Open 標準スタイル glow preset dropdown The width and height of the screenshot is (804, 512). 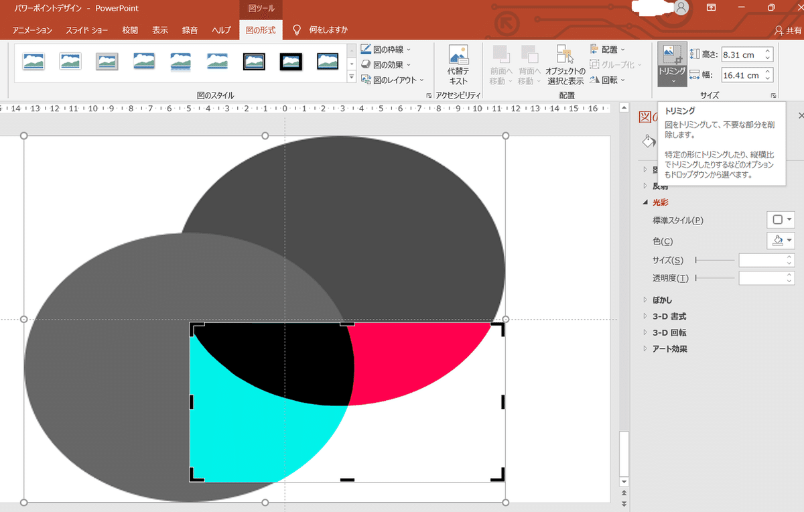[781, 220]
